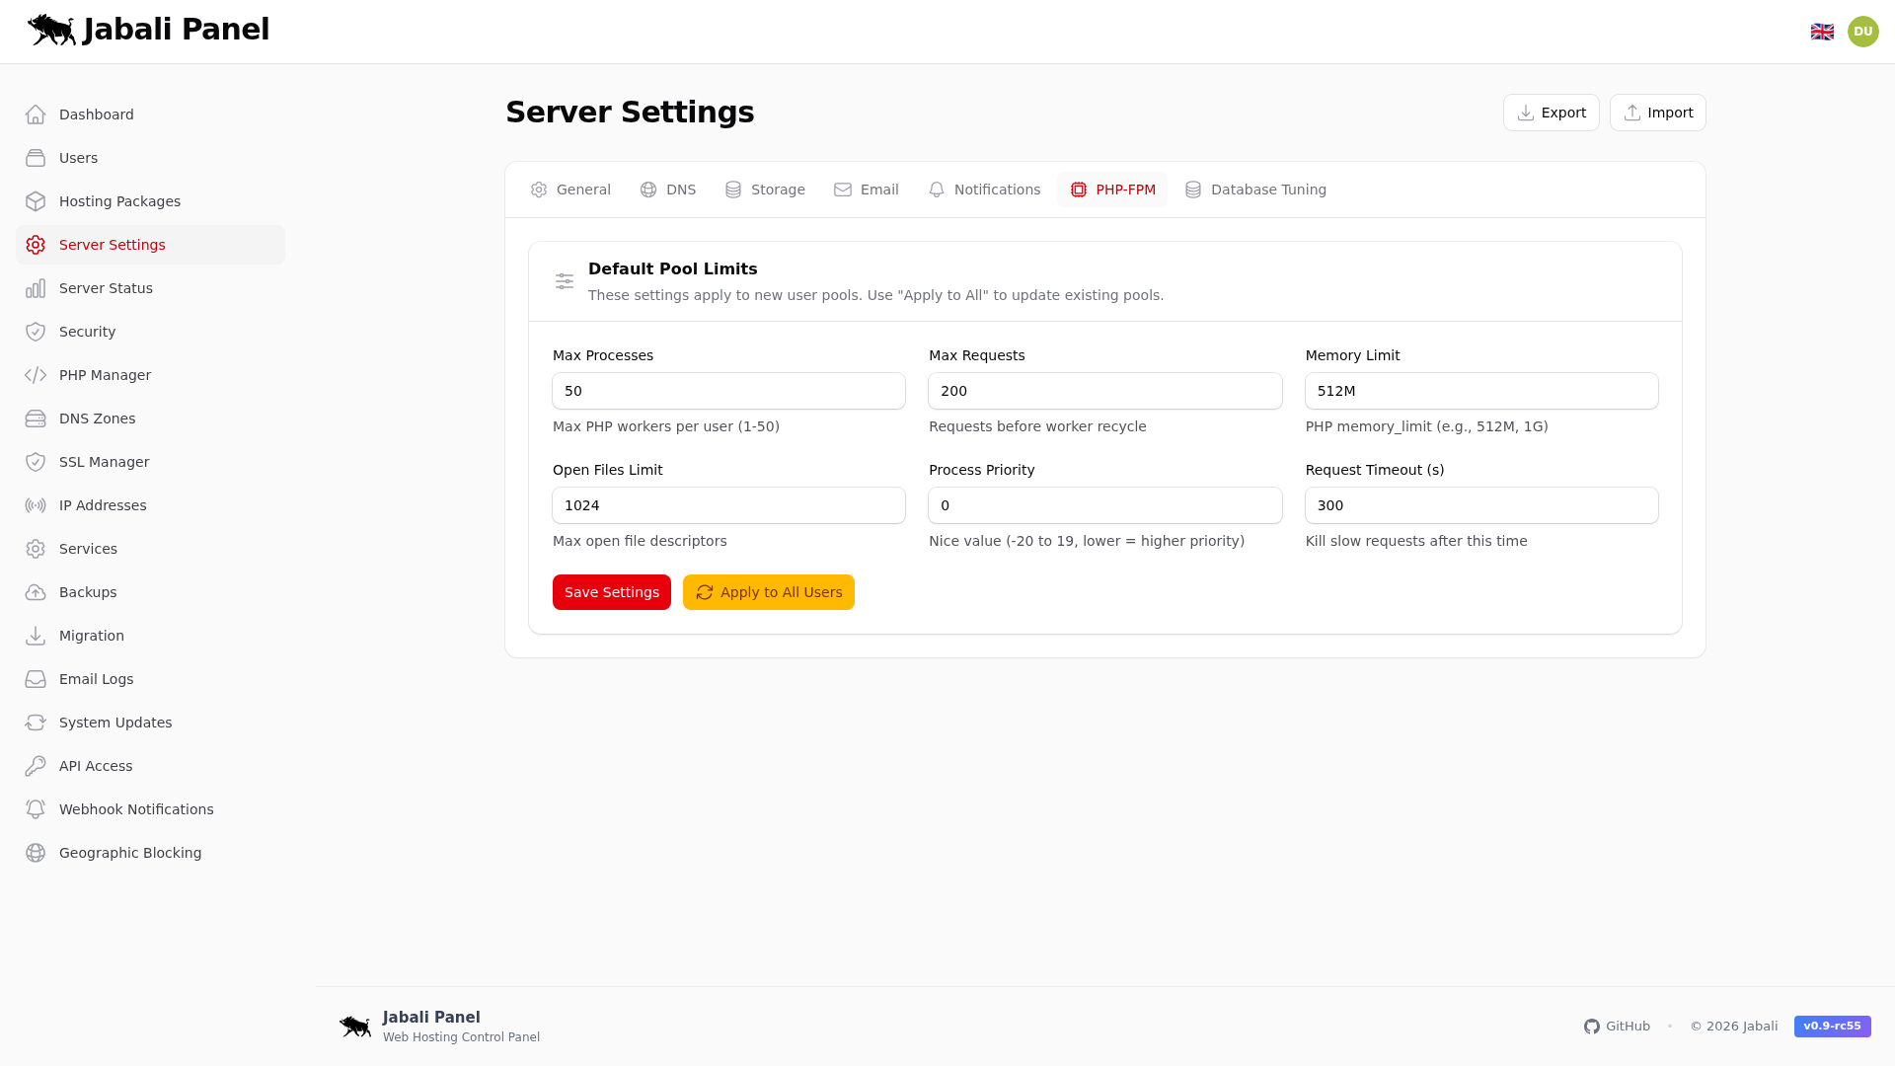The image size is (1895, 1066).
Task: Click the UK flag language selector
Action: pyautogui.click(x=1822, y=31)
